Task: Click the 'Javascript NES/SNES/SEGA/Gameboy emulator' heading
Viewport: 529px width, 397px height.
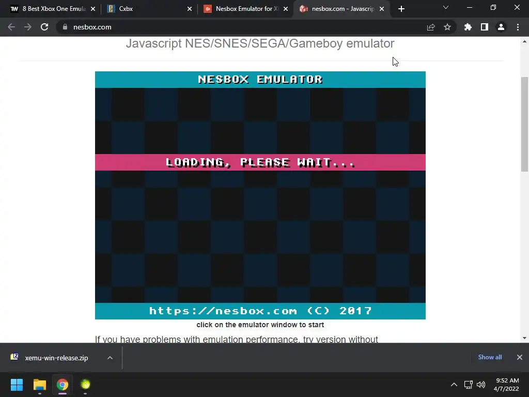Action: point(260,43)
